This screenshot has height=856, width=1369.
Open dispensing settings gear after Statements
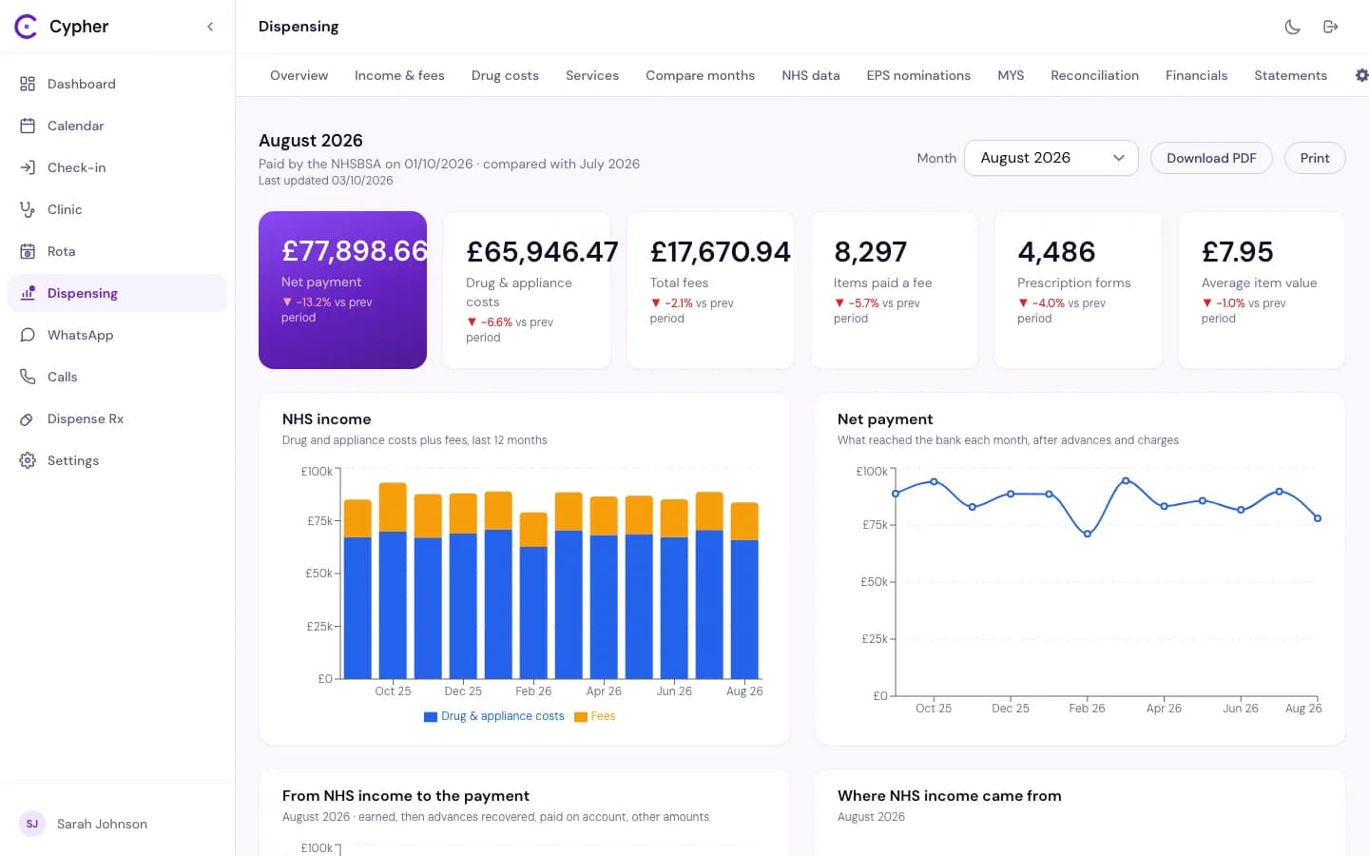click(1361, 75)
